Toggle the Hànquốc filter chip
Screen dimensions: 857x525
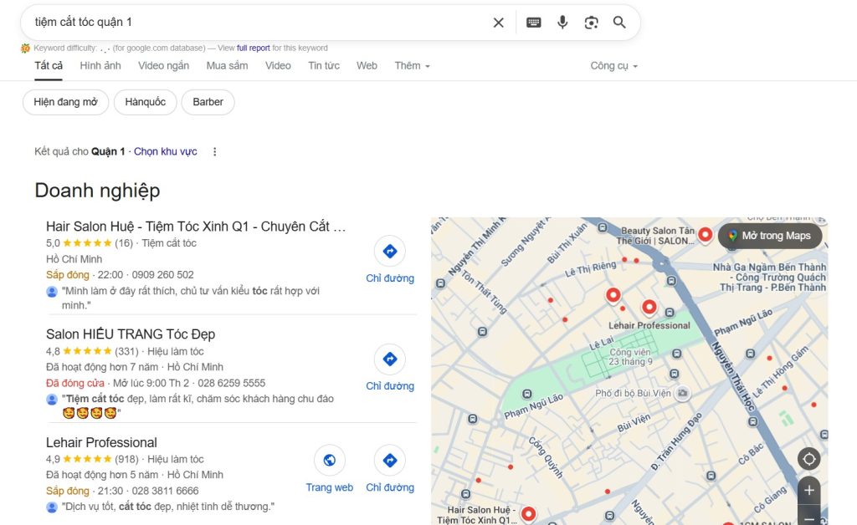[146, 102]
